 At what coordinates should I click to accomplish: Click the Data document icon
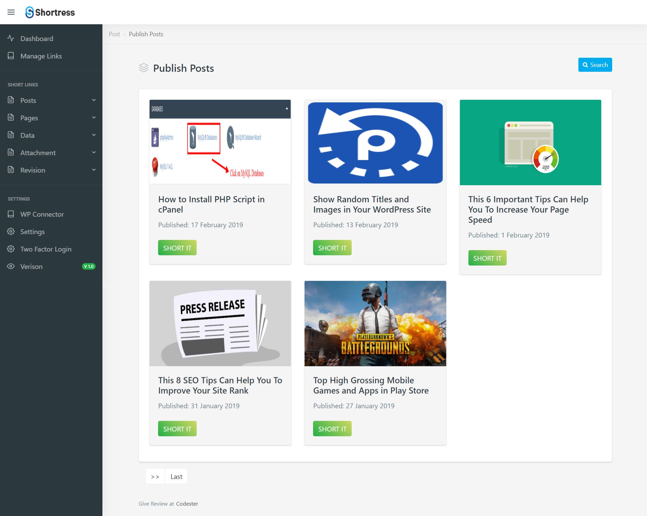[x=11, y=135]
